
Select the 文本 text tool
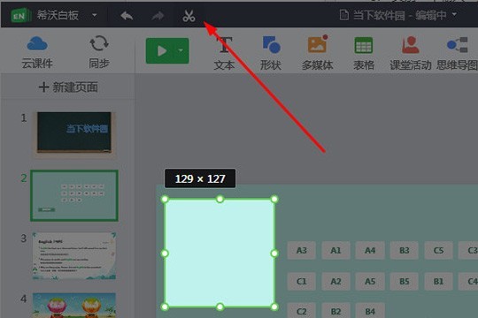(x=225, y=53)
